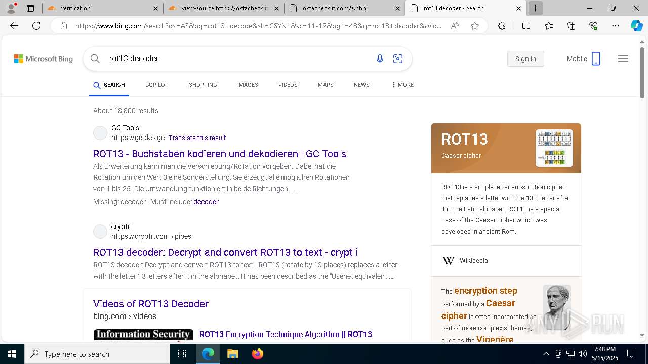Click the browser profile avatar icon
The height and width of the screenshot is (364, 648).
11,8
